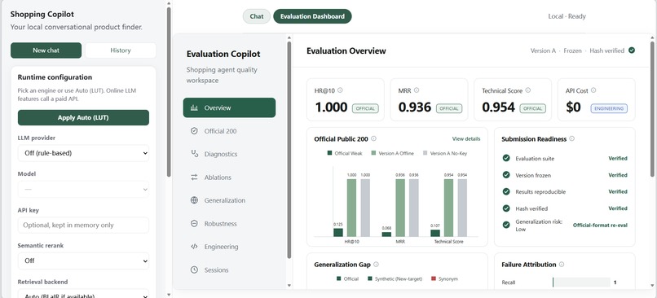Viewport: 657px width, 298px height.
Task: Click the Official 200 shield check icon
Action: (x=194, y=131)
